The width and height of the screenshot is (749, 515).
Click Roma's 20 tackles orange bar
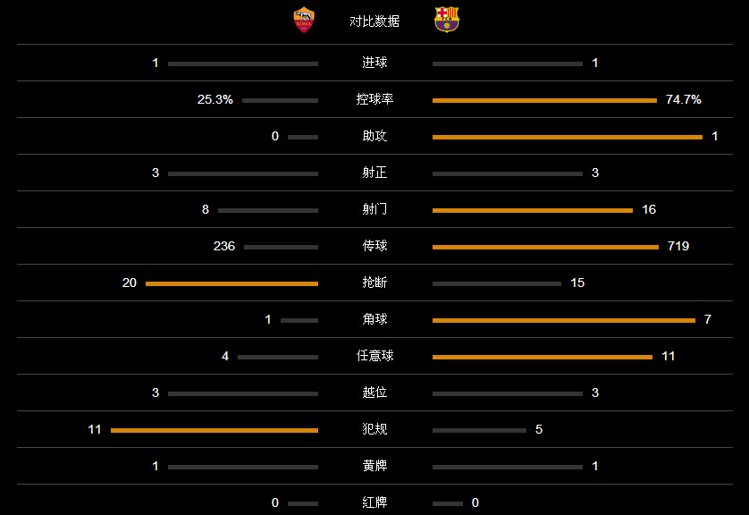pyautogui.click(x=231, y=283)
